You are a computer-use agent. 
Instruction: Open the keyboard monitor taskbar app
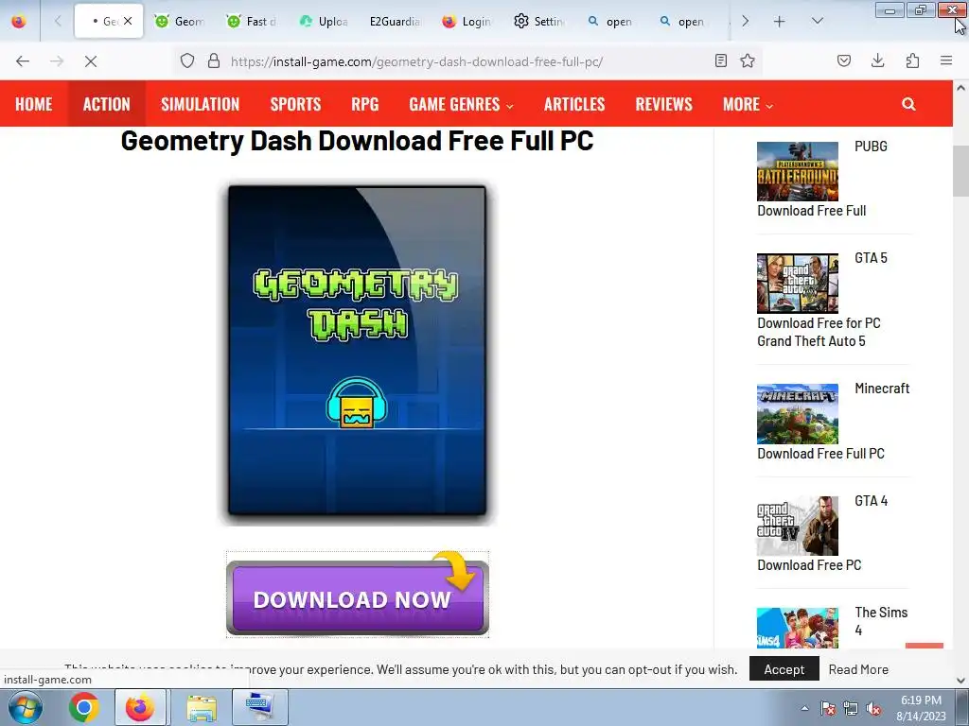259,707
